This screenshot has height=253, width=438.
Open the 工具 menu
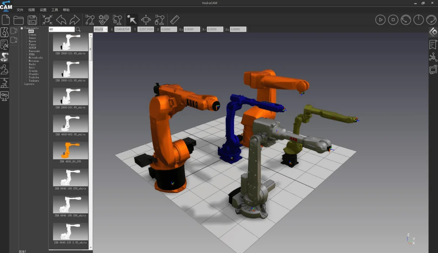point(55,10)
